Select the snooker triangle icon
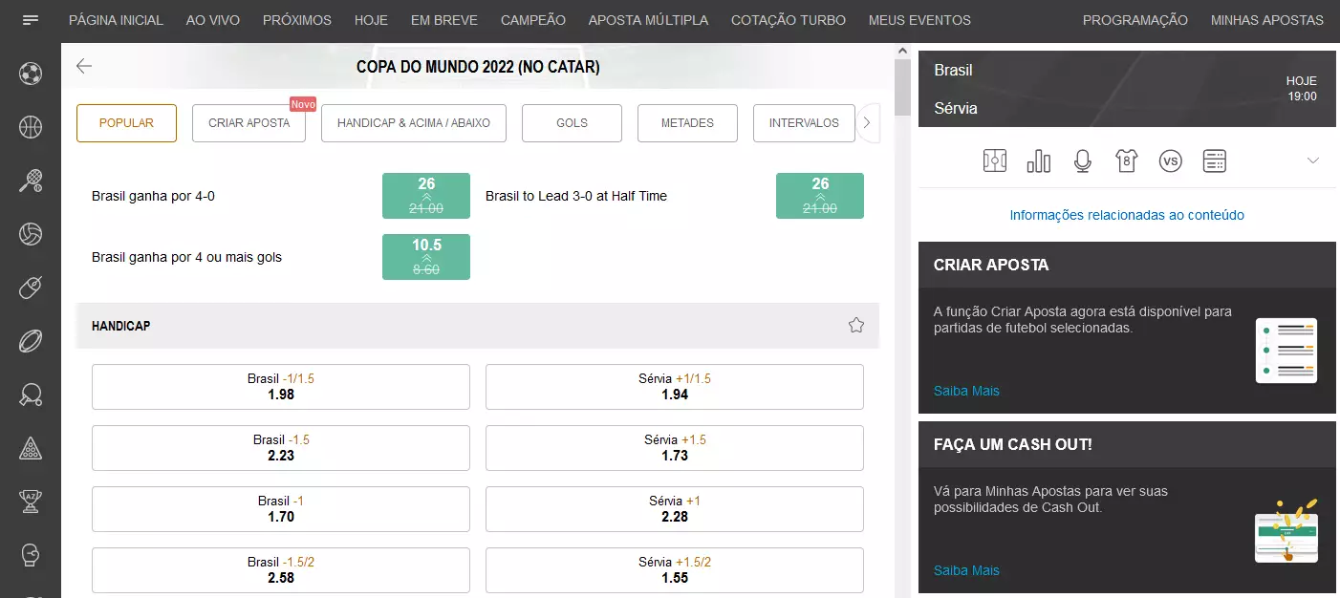Screen dimensions: 1340x598 pos(31,447)
